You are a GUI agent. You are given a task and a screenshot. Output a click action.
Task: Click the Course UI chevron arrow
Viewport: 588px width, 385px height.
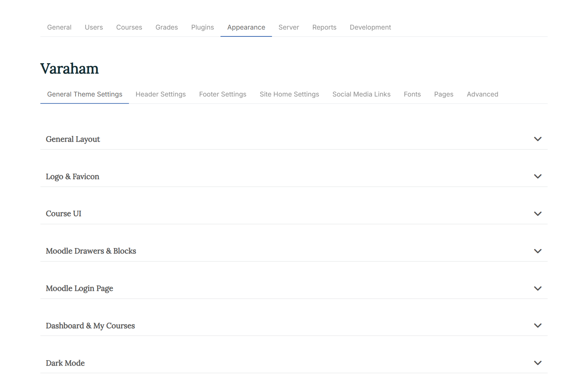pyautogui.click(x=537, y=214)
